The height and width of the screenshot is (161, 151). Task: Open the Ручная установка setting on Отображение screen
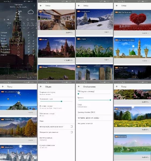click(x=94, y=112)
